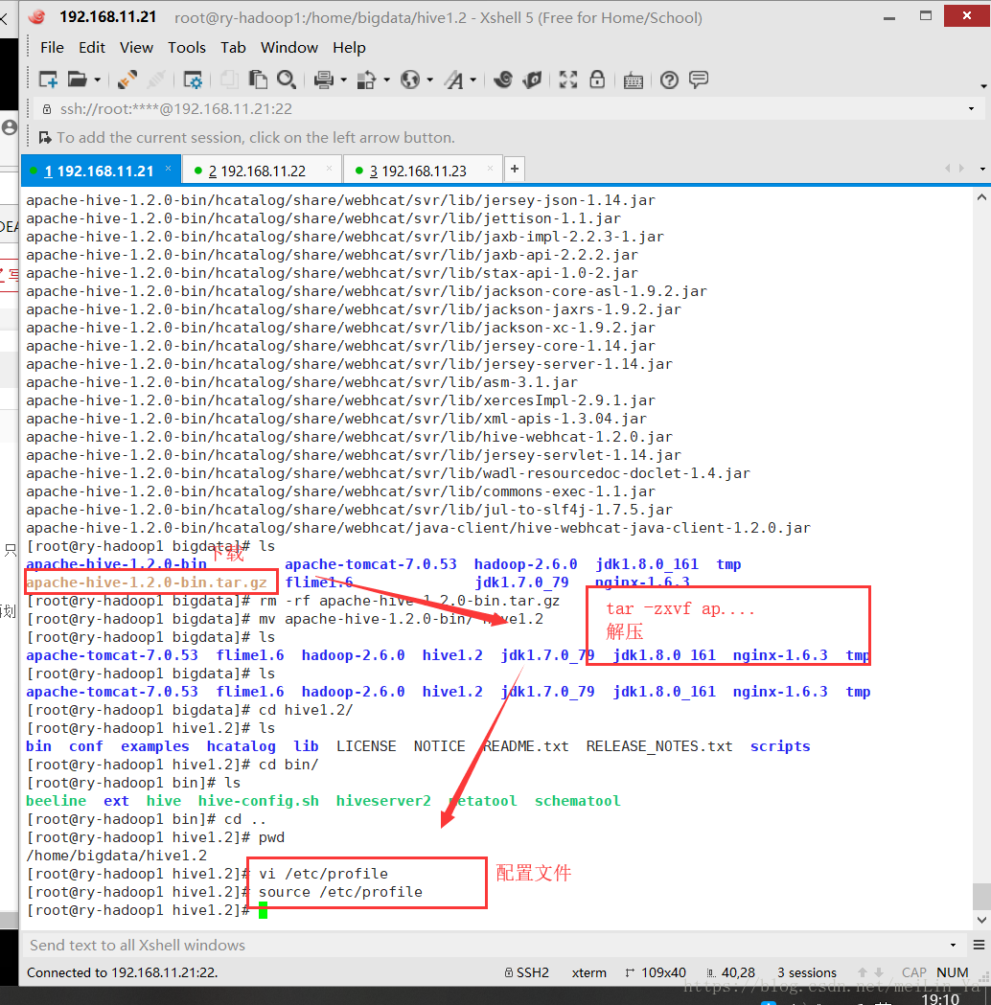Click the speech bubble feedback icon
The image size is (991, 1005).
(x=699, y=80)
